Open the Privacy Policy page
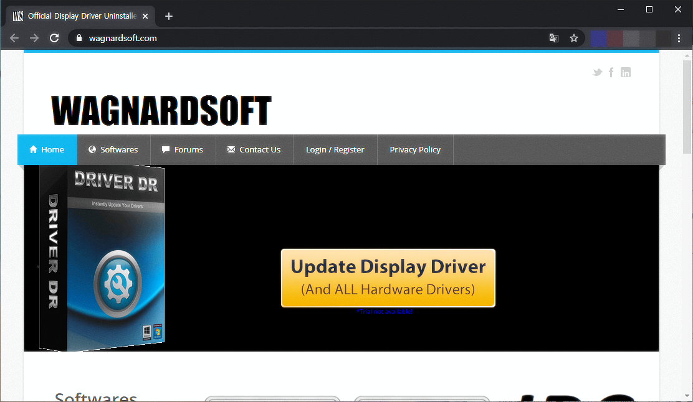The height and width of the screenshot is (402, 693). (415, 149)
